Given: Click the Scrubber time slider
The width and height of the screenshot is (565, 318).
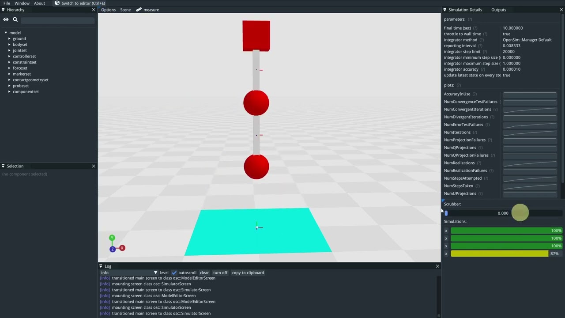Looking at the screenshot, I should 503,213.
